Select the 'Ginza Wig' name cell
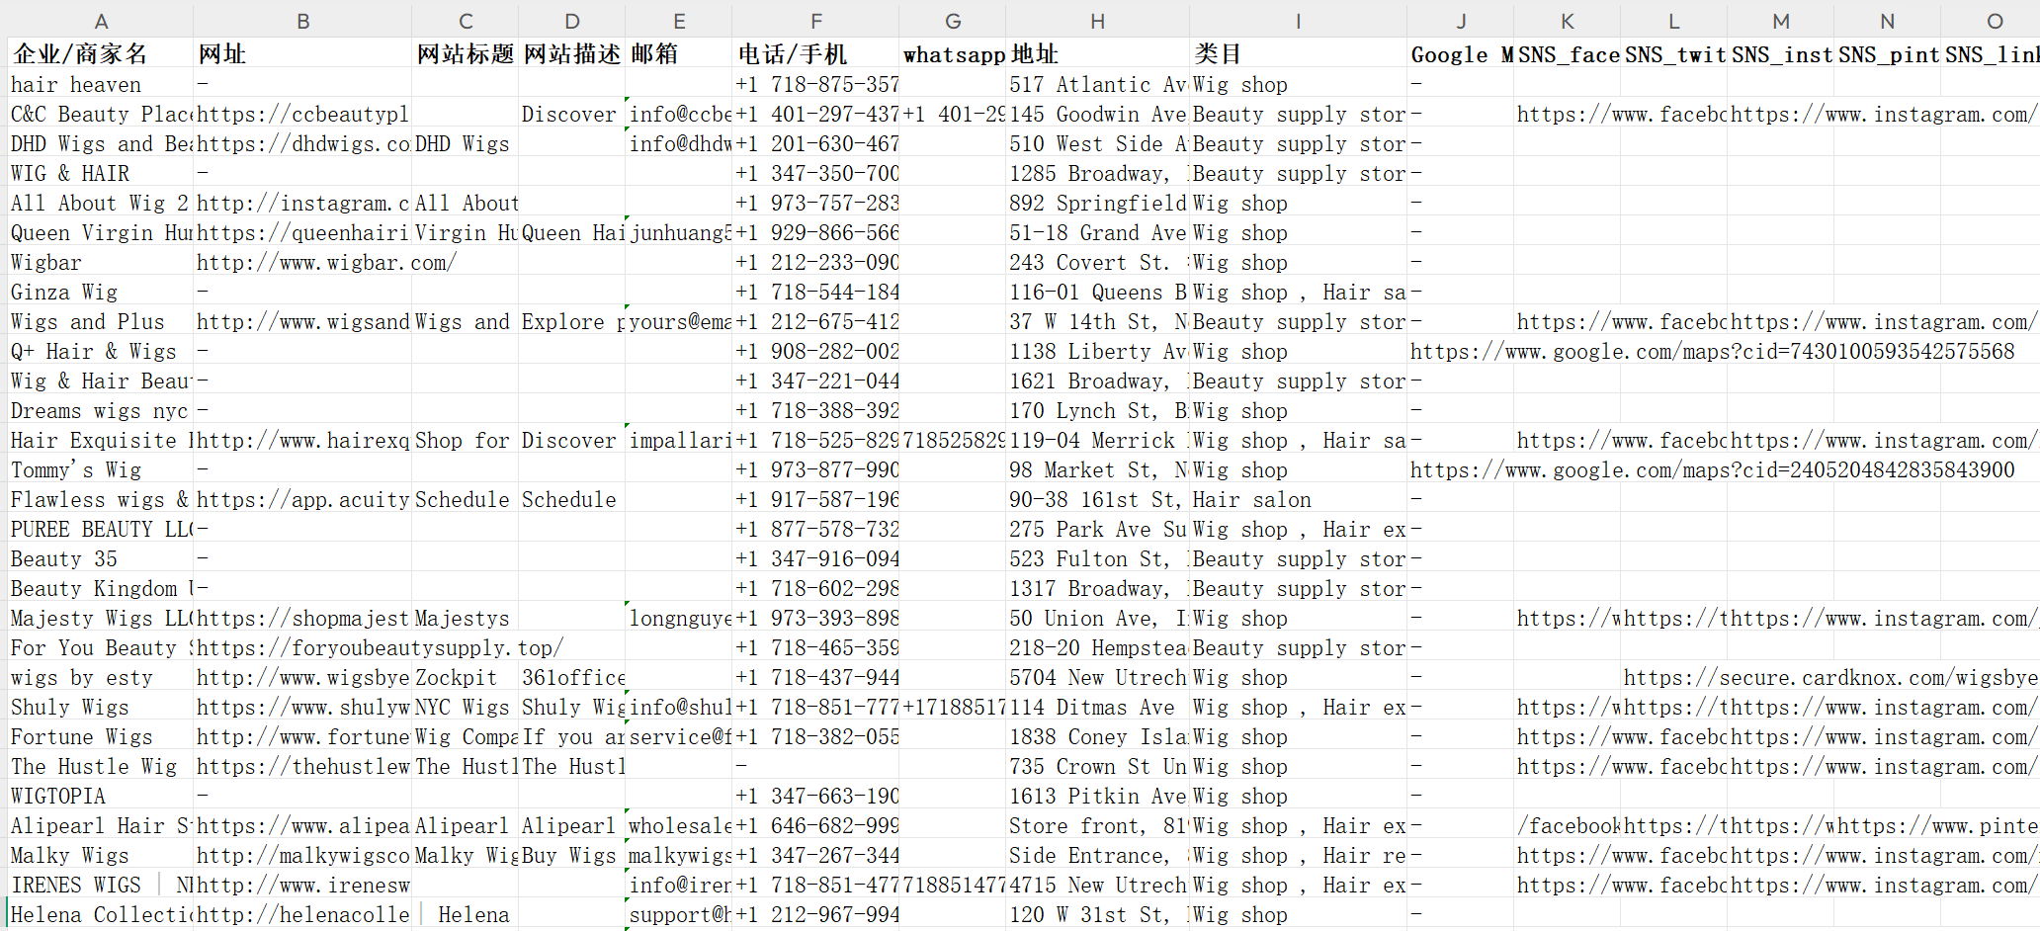Viewport: 2040px width, 931px height. click(101, 292)
